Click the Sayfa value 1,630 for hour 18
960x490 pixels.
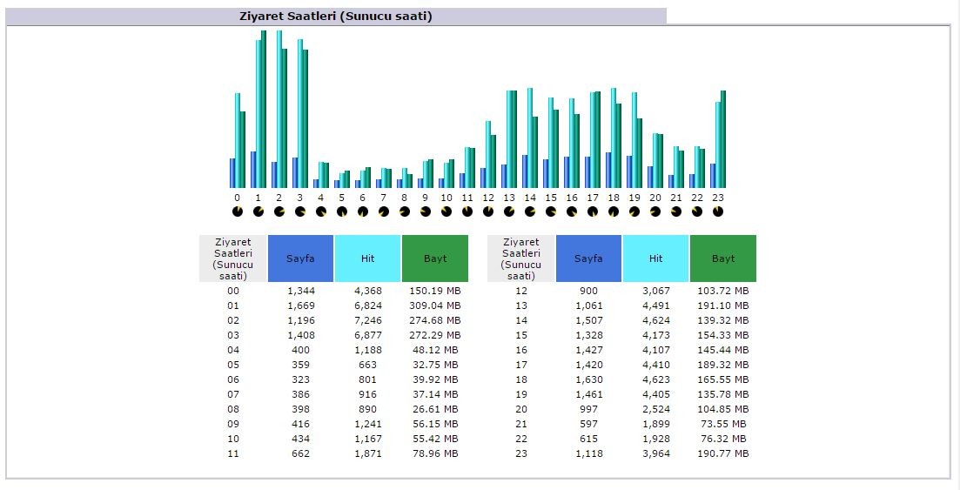click(589, 379)
